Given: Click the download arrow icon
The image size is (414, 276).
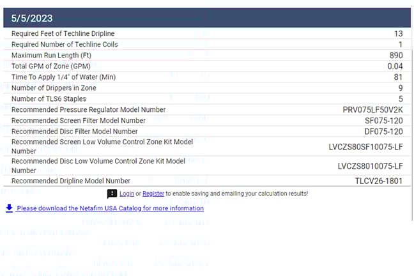Looking at the screenshot, I should coord(9,208).
